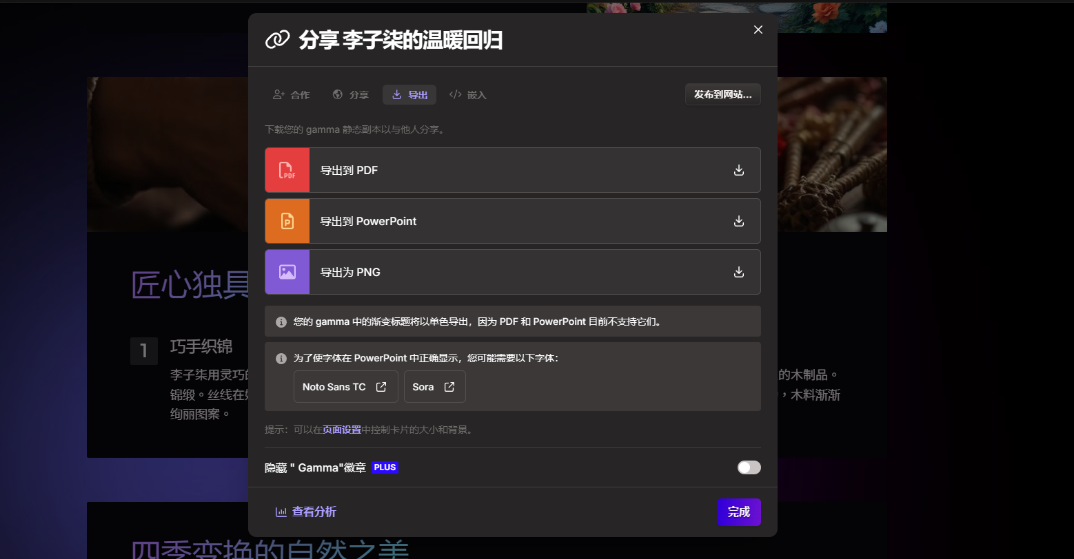Switch to the 合作 tab

pos(292,95)
